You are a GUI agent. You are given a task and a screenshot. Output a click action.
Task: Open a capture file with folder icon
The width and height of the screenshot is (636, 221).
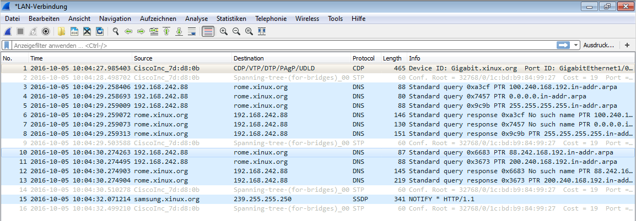point(62,31)
